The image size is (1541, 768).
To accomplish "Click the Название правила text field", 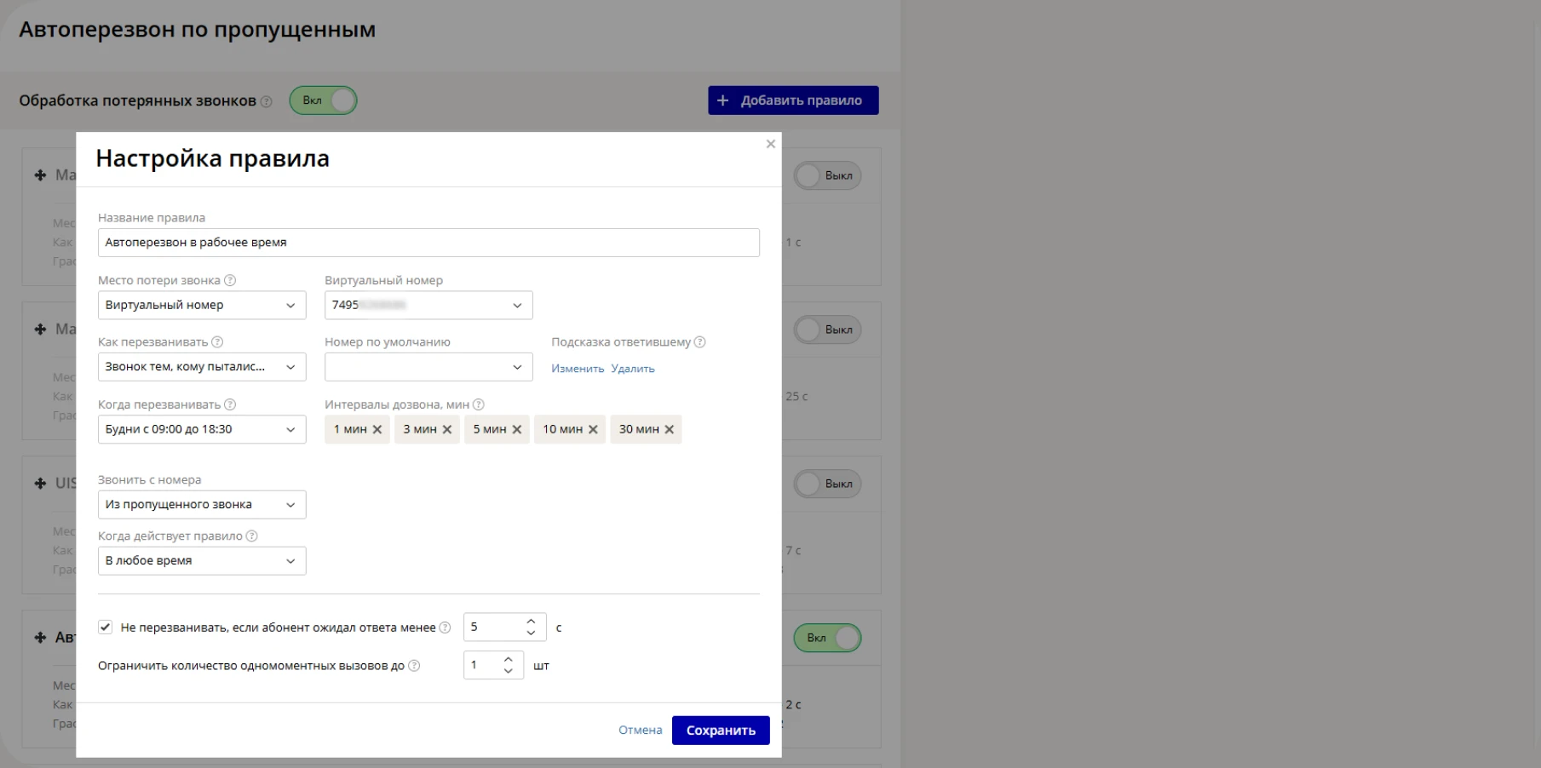I will pos(428,243).
